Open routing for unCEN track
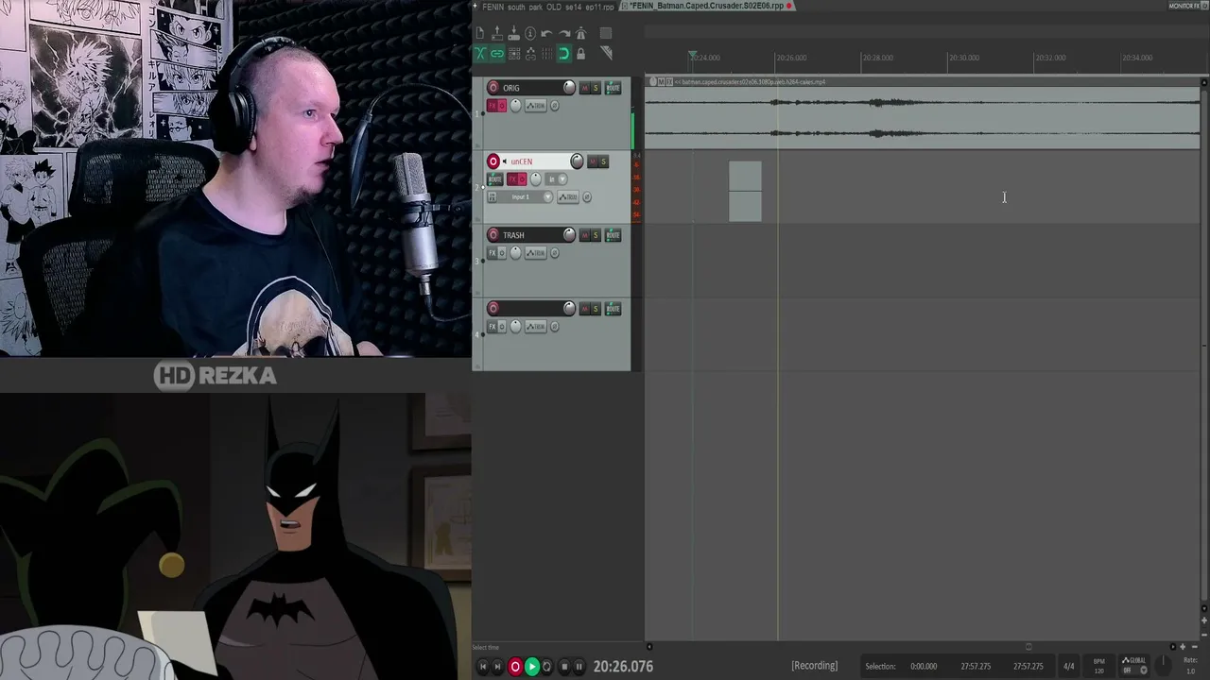This screenshot has width=1210, height=680. 494,179
